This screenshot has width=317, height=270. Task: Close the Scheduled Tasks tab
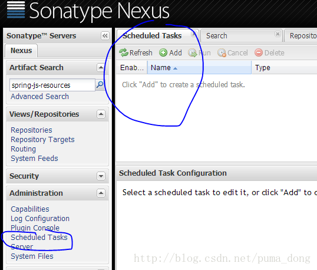pos(194,34)
